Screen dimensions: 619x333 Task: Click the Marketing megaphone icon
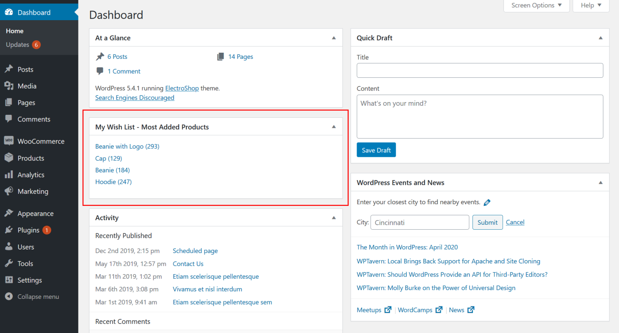tap(9, 191)
